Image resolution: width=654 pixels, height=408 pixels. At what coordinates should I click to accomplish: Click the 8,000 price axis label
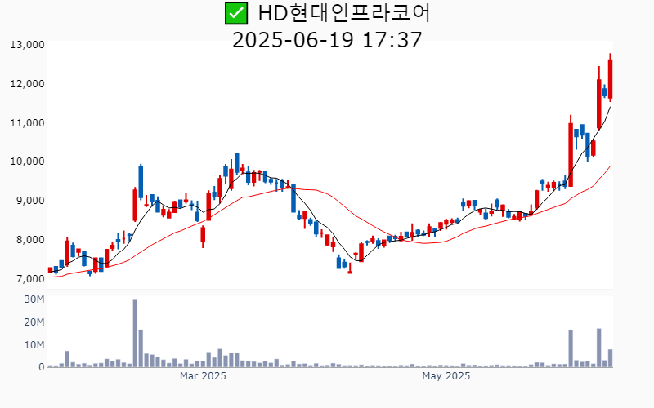(29, 240)
